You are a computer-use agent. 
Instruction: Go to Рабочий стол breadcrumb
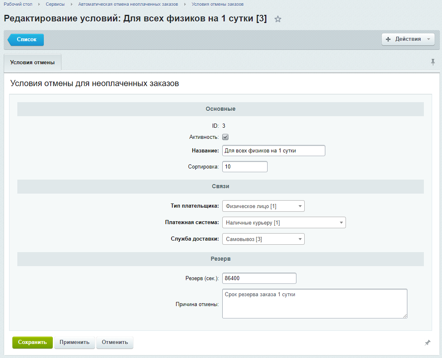click(x=18, y=4)
